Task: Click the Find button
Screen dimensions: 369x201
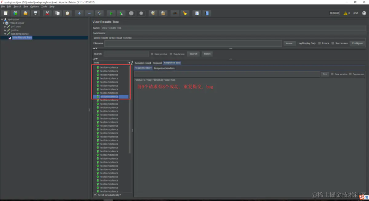Action: 325,74
